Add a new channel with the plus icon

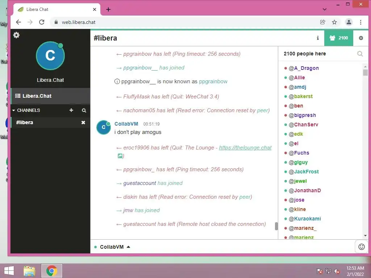click(71, 110)
